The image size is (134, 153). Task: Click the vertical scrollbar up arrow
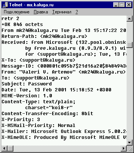tap(129, 19)
